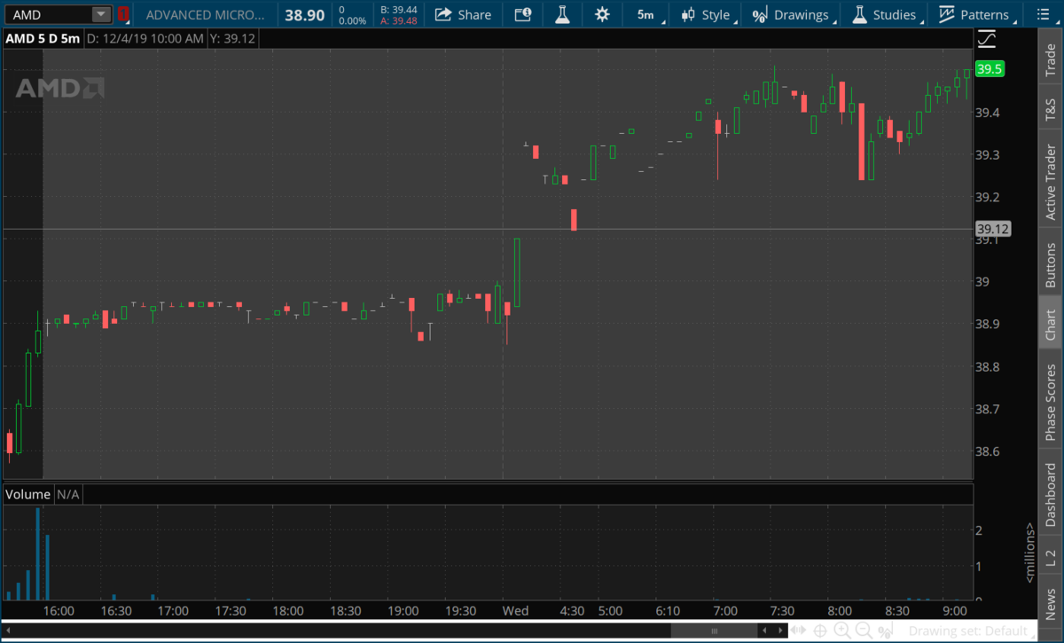Screen dimensions: 1064x643
Task: Open the Style dropdown menu
Action: (707, 14)
